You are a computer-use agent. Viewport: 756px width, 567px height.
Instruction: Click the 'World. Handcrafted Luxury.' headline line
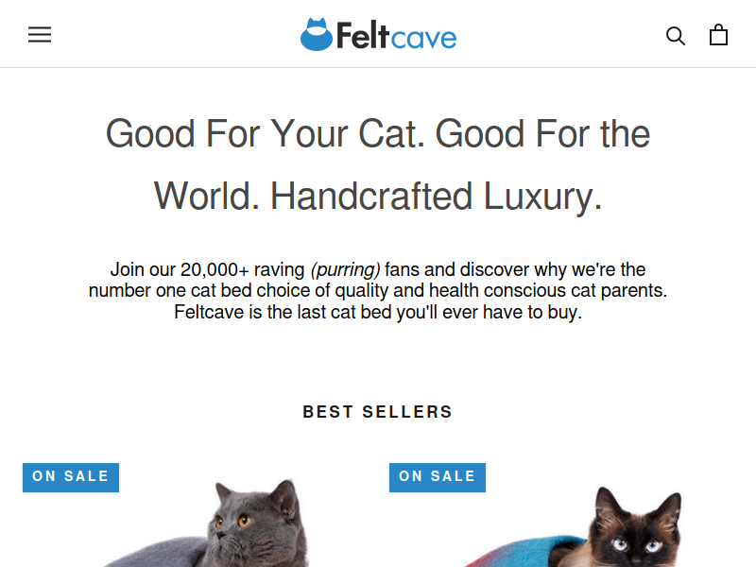[x=378, y=197]
